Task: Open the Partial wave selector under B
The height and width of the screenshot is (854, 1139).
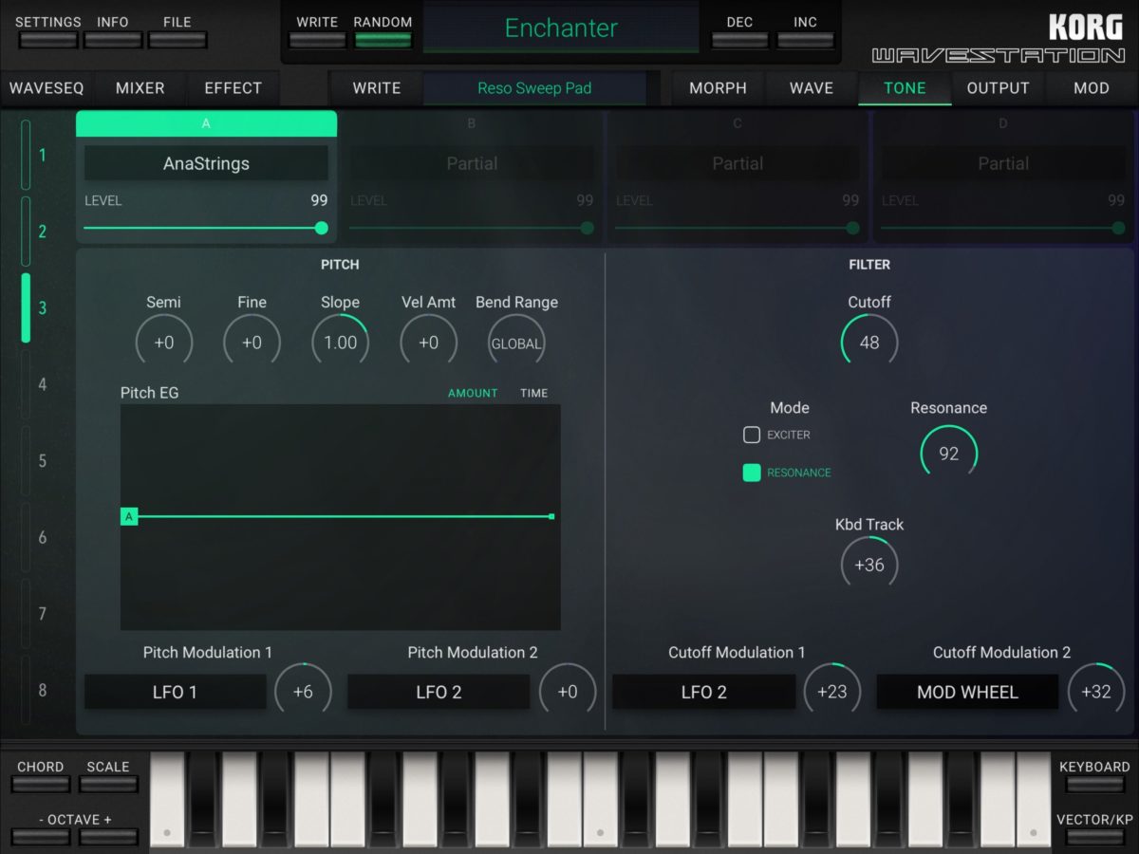Action: click(472, 163)
